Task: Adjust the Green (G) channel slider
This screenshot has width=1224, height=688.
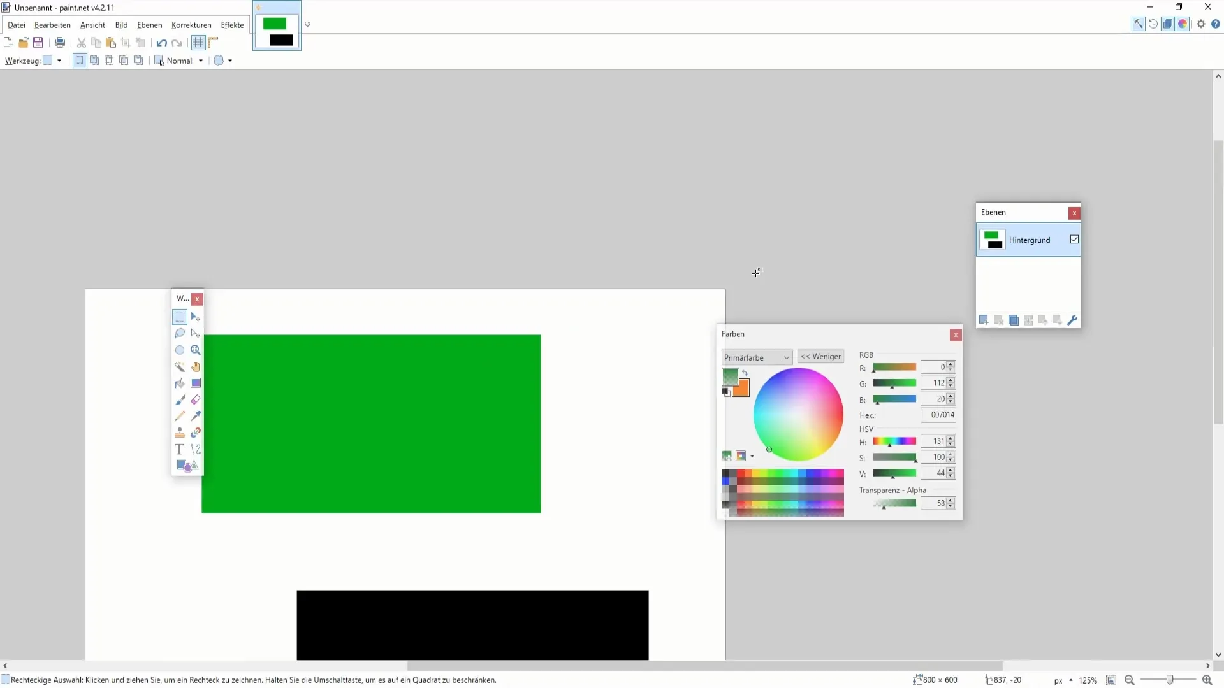Action: click(894, 384)
